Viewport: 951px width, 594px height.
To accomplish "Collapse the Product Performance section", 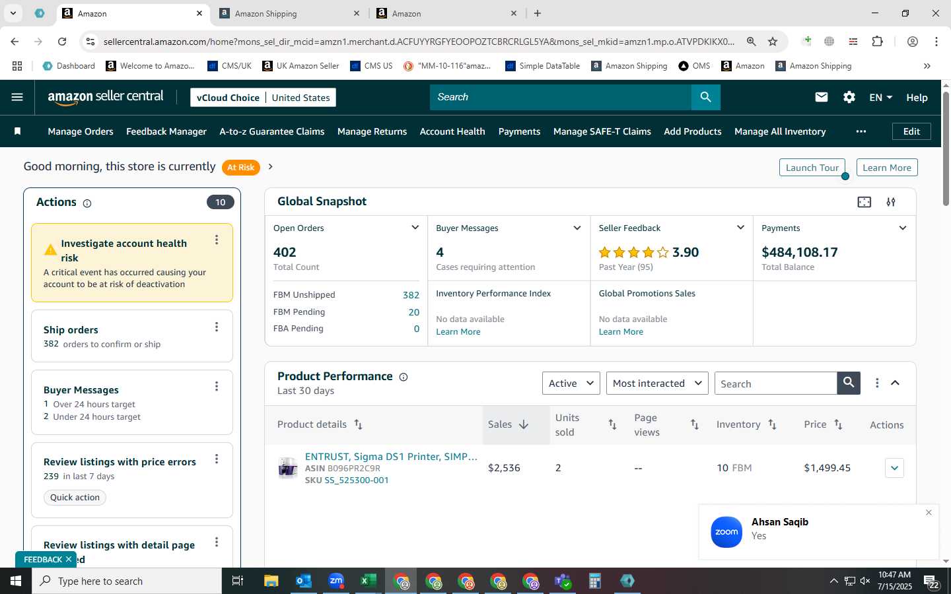I will point(896,383).
